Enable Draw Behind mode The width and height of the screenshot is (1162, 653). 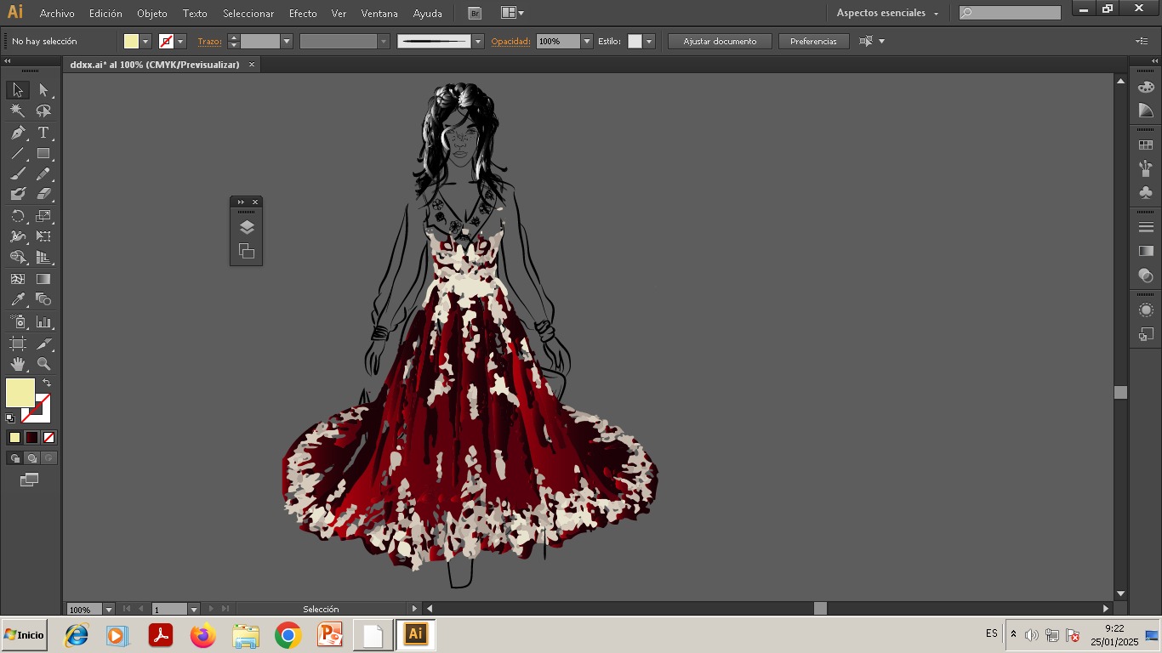pyautogui.click(x=31, y=458)
